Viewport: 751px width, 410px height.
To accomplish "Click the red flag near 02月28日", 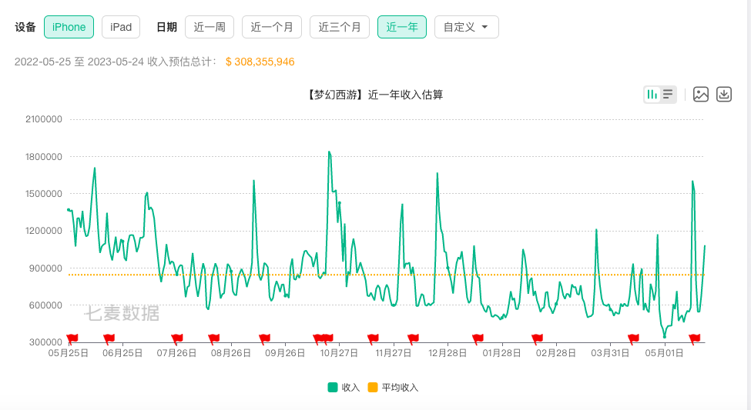I will [x=537, y=338].
